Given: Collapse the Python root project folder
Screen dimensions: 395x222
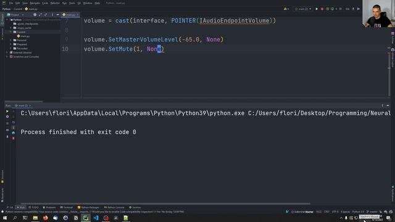Looking at the screenshot, I should [7, 20].
